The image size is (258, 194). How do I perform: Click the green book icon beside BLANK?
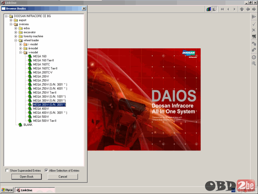[x=20, y=125]
